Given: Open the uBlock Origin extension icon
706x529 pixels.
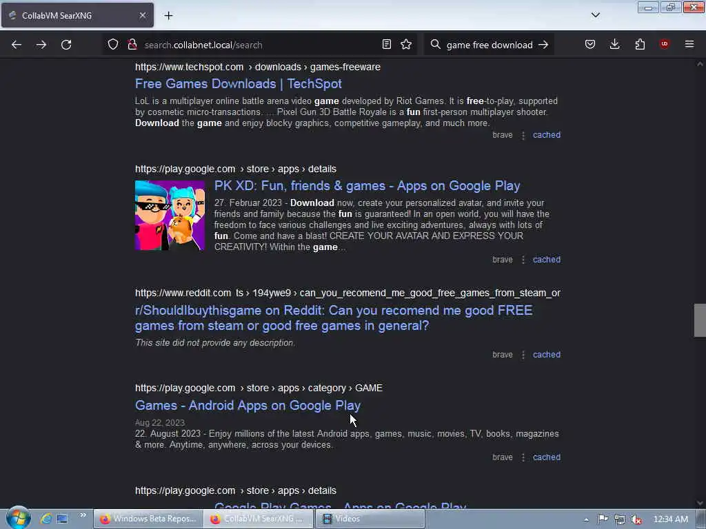Looking at the screenshot, I should pos(664,44).
